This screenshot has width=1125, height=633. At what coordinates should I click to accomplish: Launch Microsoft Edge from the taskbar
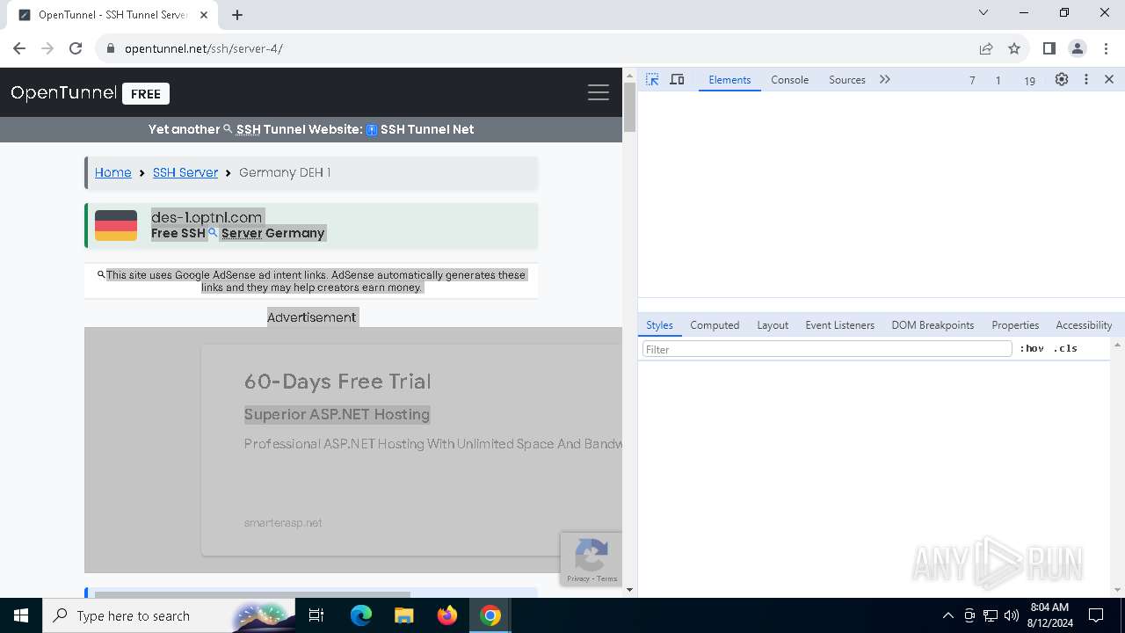pyautogui.click(x=361, y=615)
